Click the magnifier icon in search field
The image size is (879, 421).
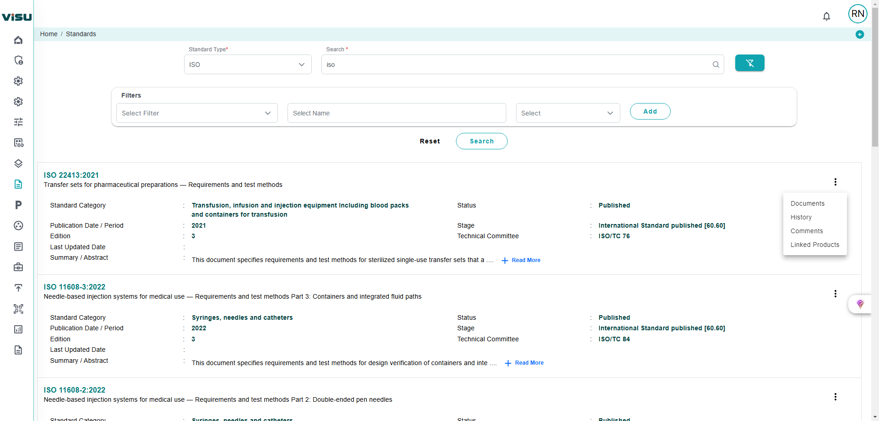[x=716, y=65]
